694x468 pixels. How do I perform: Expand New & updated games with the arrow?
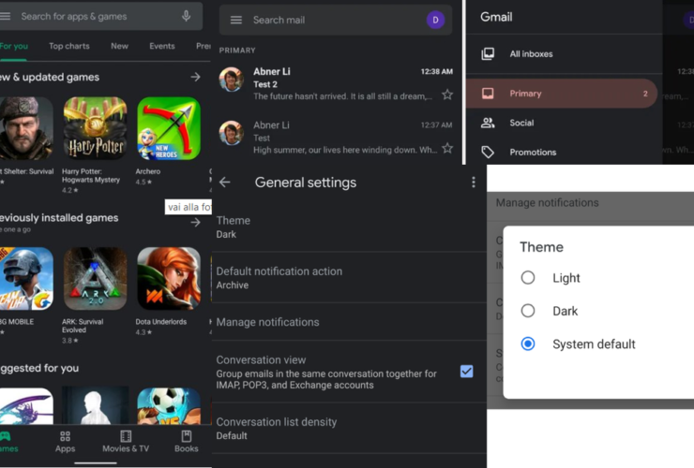[x=195, y=77]
